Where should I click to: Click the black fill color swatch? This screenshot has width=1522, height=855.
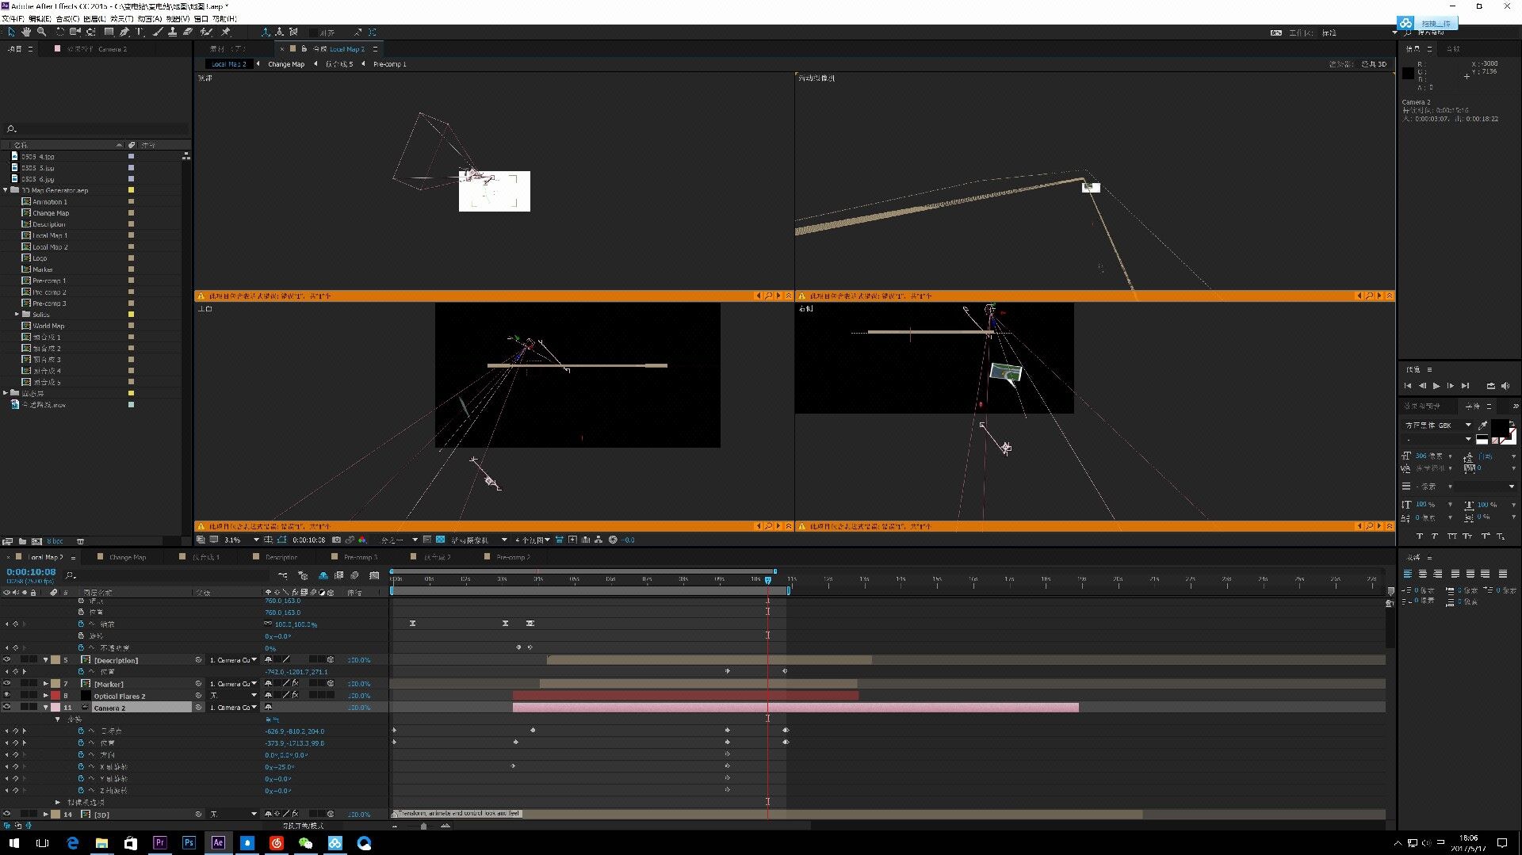(1500, 428)
